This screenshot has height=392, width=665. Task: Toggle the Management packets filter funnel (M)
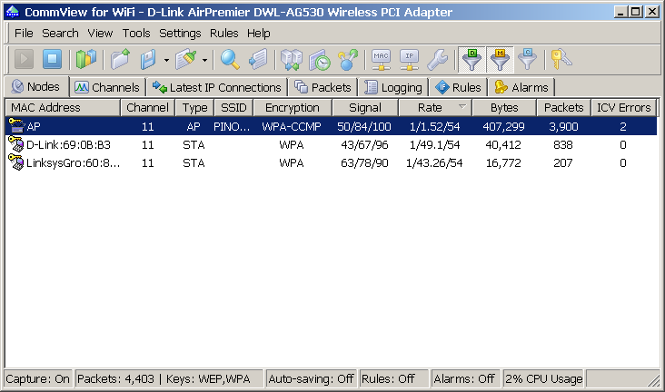pyautogui.click(x=500, y=59)
